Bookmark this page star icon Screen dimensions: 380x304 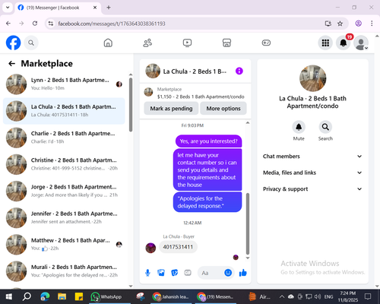click(x=340, y=24)
